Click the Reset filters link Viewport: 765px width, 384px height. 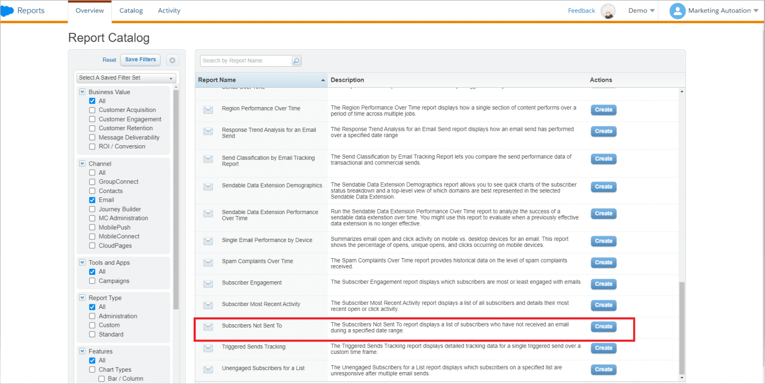point(109,60)
